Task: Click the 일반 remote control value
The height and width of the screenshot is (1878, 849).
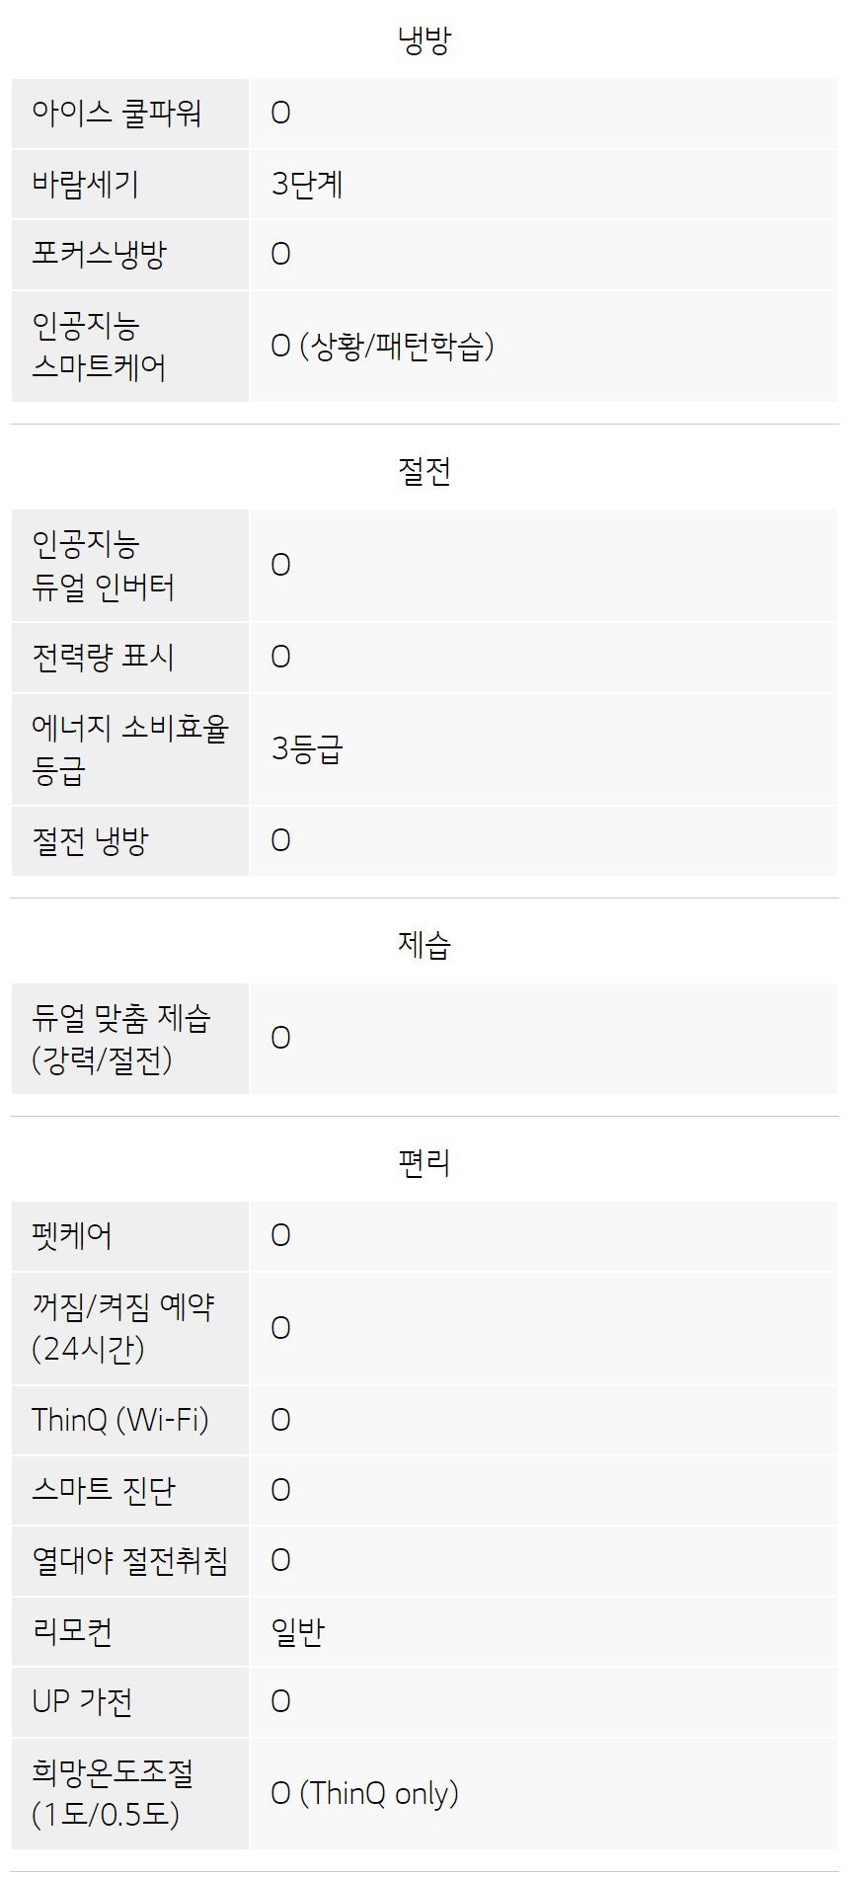Action: point(297,1631)
